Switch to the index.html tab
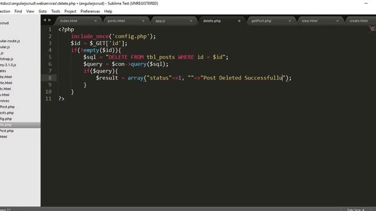 pos(69,21)
